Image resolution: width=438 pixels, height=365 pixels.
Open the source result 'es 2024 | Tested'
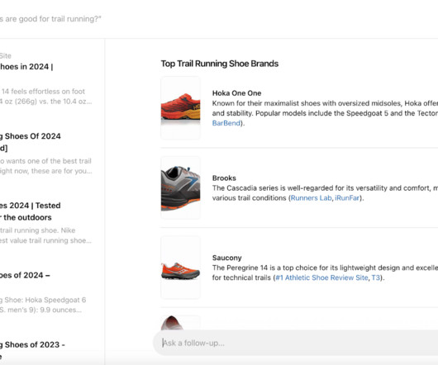pyautogui.click(x=31, y=206)
